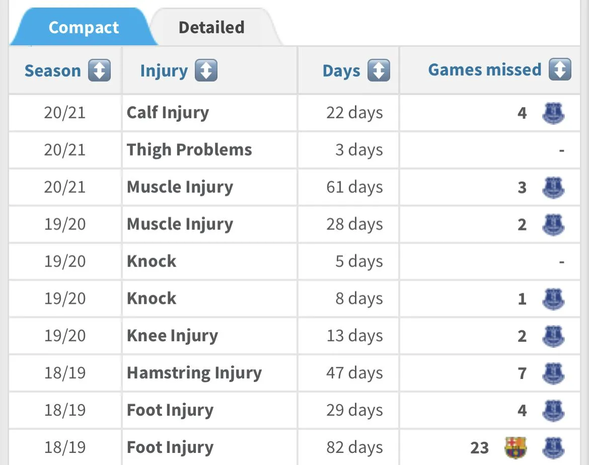Sort by Games missed arrow icon
589x465 pixels.
point(560,69)
